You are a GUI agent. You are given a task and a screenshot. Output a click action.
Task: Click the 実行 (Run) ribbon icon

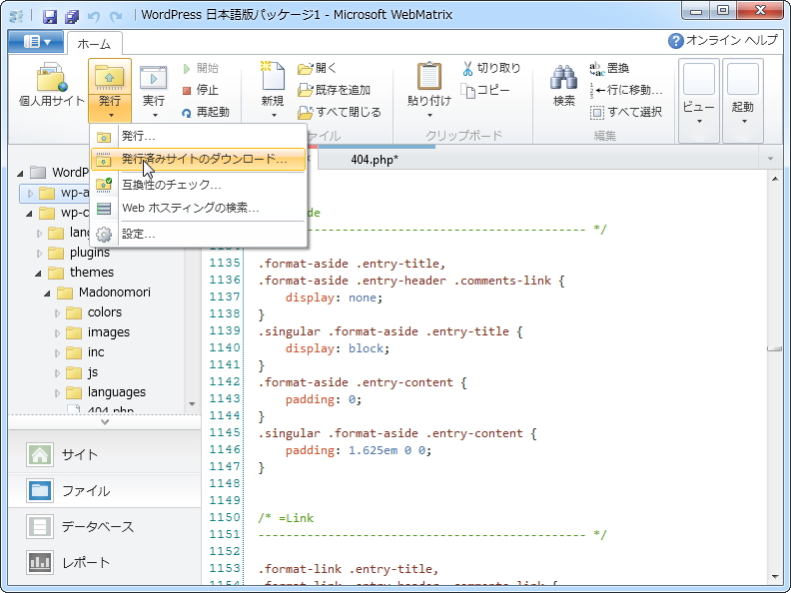(153, 78)
